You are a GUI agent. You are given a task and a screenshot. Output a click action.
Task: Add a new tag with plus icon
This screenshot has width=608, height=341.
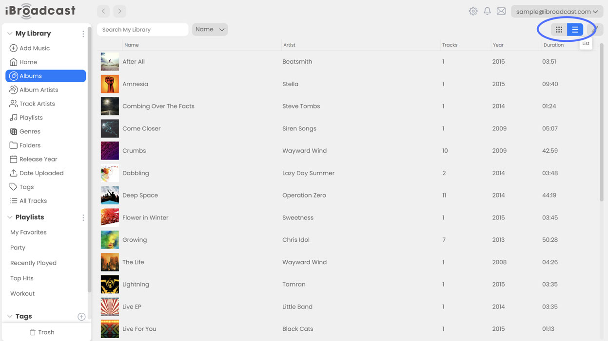point(81,317)
